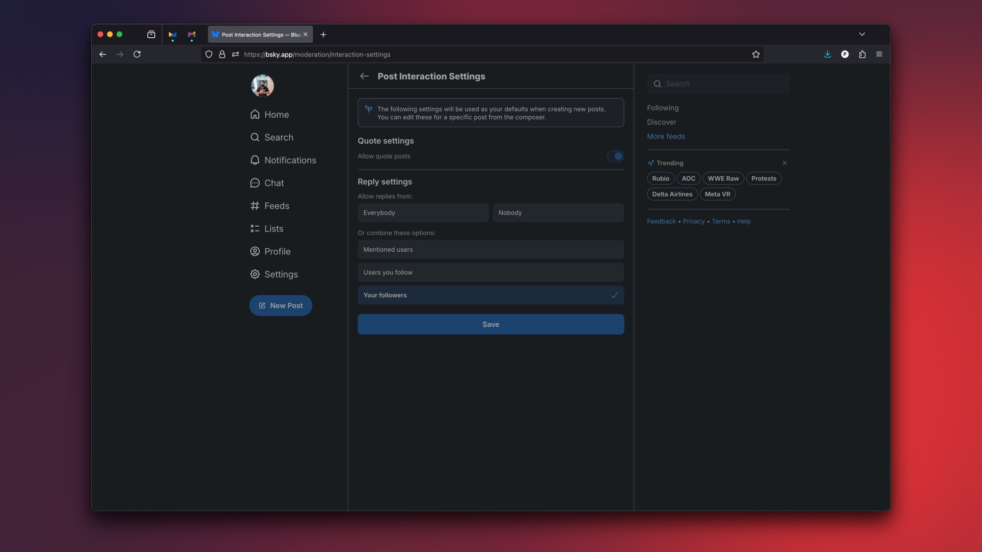
Task: Open Firefox View icon
Action: [x=151, y=34]
